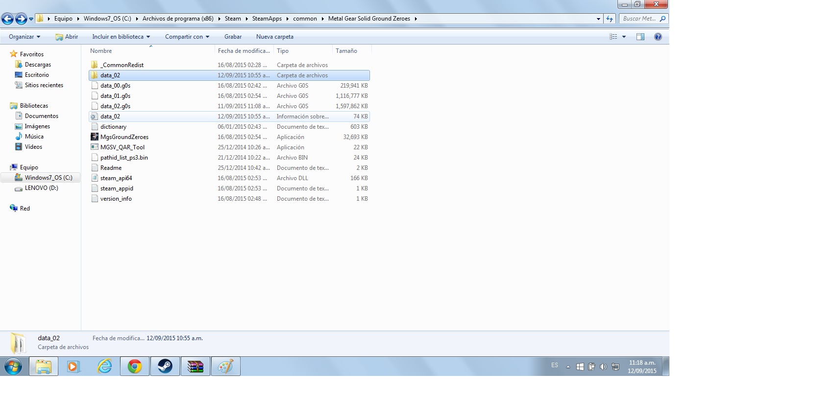
Task: Expand the view options dropdown arrow
Action: pos(624,37)
